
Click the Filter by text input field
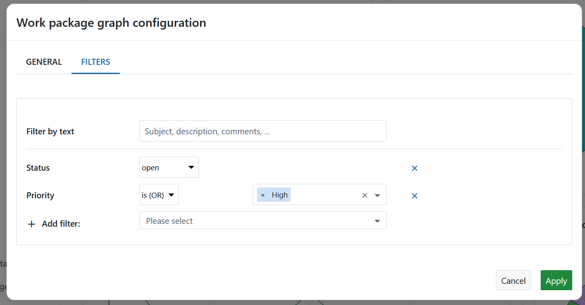(262, 131)
